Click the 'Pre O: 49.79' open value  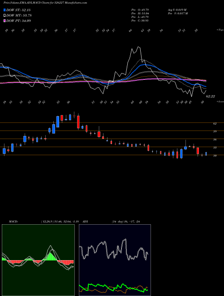[x=140, y=10]
